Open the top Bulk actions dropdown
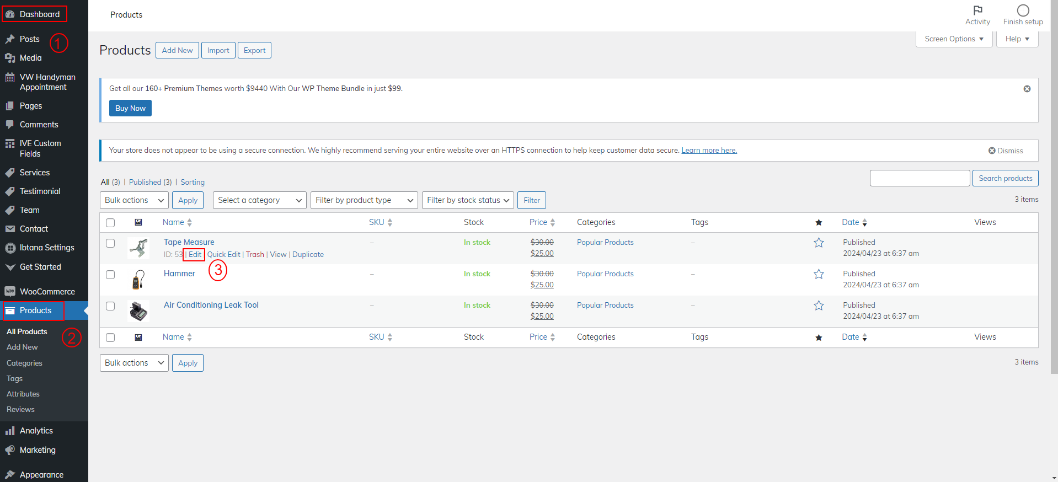The width and height of the screenshot is (1058, 482). click(x=134, y=200)
